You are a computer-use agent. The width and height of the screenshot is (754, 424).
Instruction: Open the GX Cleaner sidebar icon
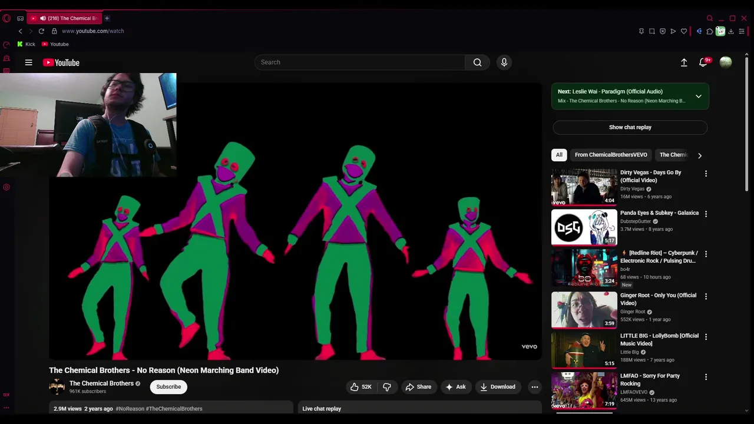click(x=6, y=58)
